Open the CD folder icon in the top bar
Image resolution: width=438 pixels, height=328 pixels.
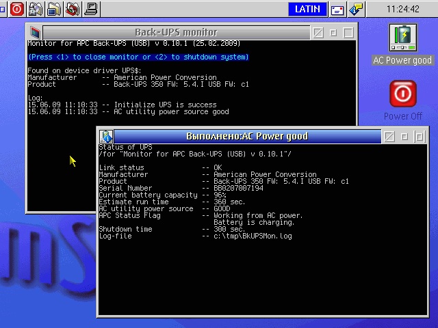pyautogui.click(x=36, y=9)
